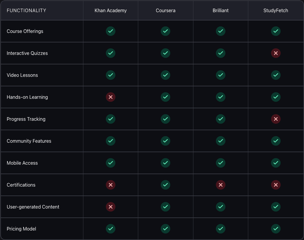Click StudyFetch's User-generated Content checkmark
This screenshot has width=304, height=240.
coord(276,207)
